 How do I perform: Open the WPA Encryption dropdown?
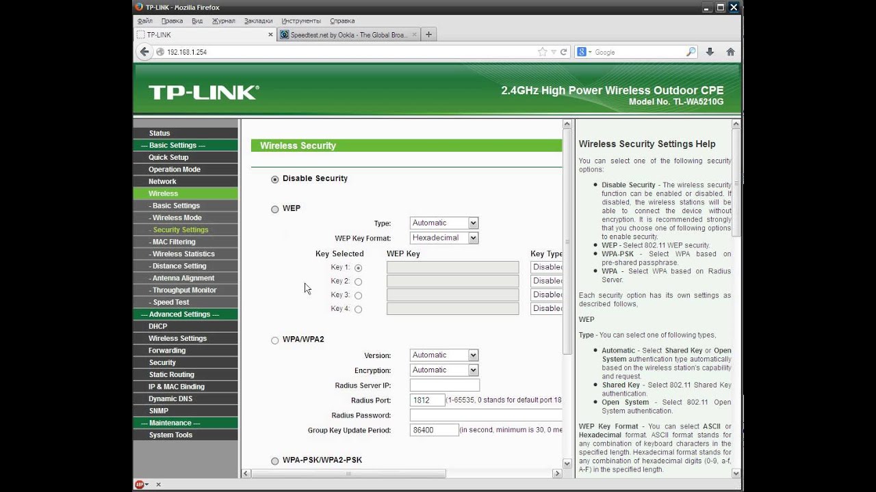tap(444, 370)
